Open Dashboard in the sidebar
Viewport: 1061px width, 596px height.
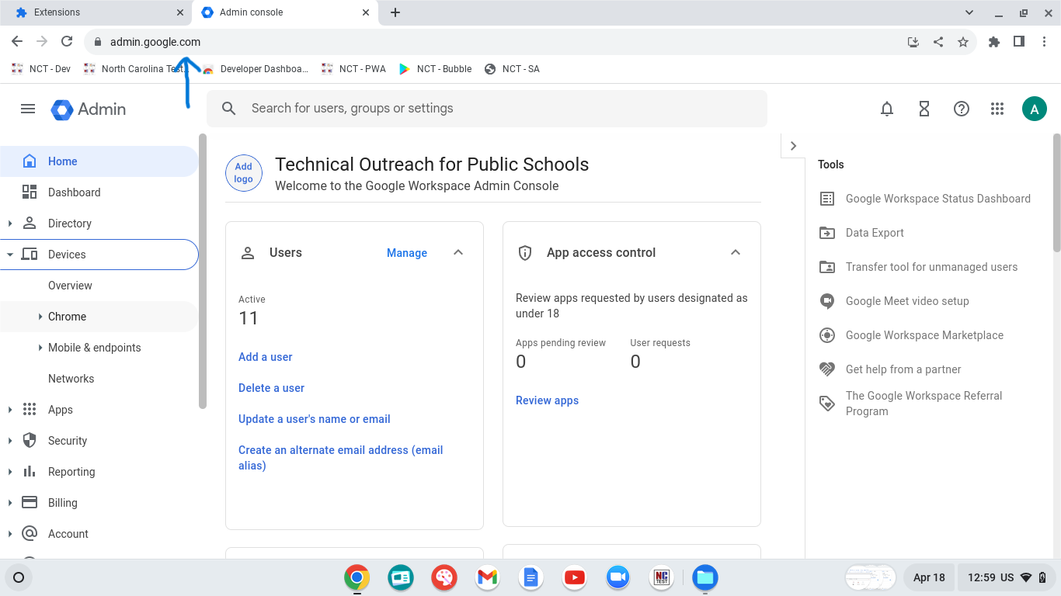[99, 192]
